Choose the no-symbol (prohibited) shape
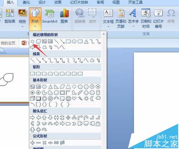 point(50,99)
